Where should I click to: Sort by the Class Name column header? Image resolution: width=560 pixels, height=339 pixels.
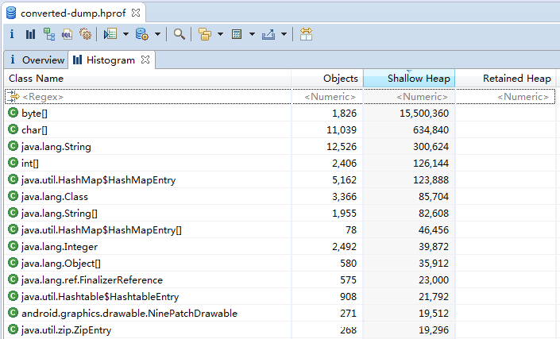(148, 78)
